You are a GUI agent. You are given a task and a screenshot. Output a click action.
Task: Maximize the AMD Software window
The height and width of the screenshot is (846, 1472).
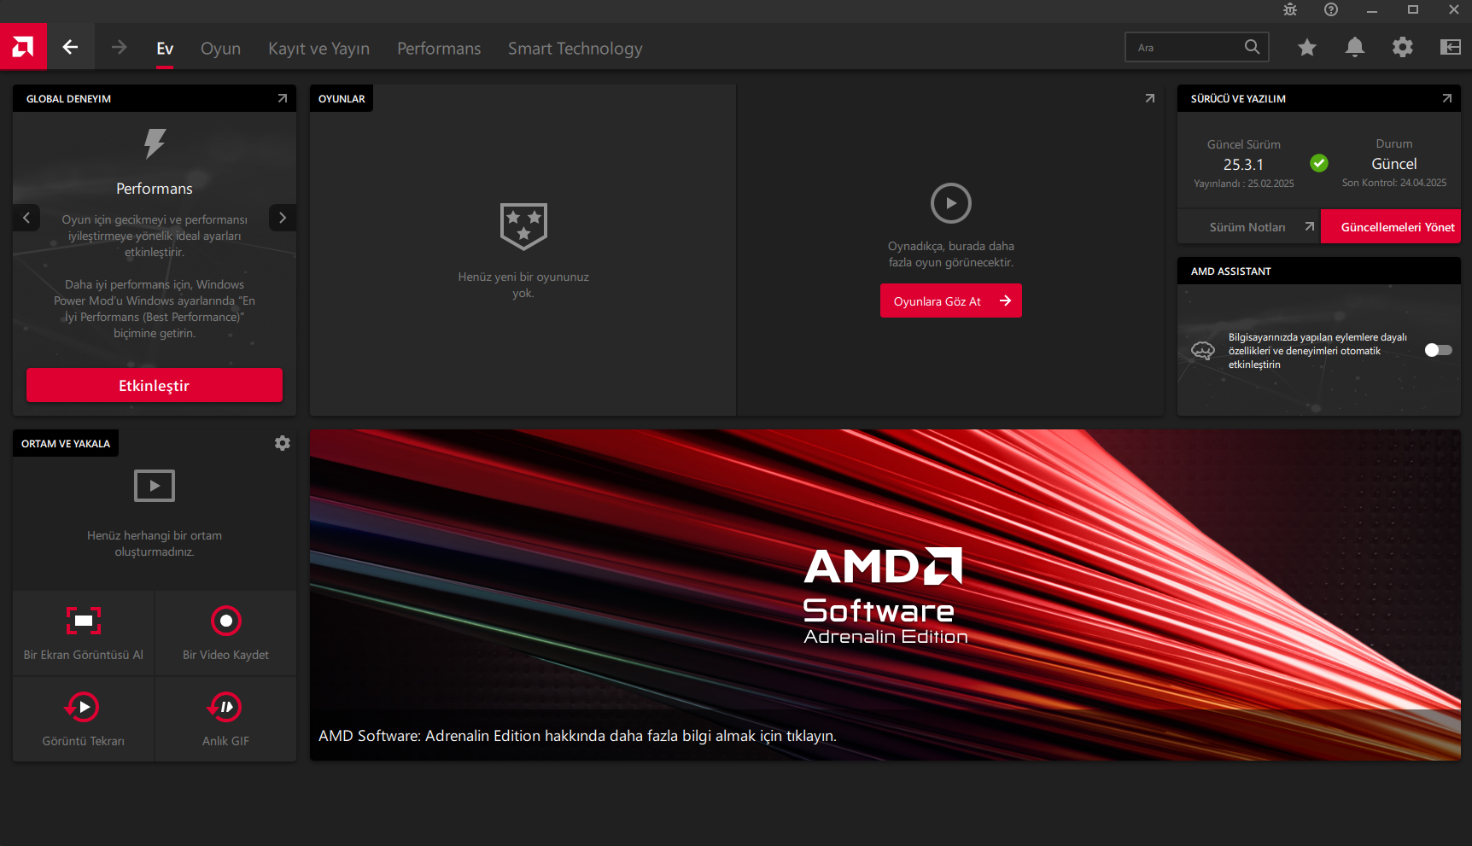(x=1413, y=10)
